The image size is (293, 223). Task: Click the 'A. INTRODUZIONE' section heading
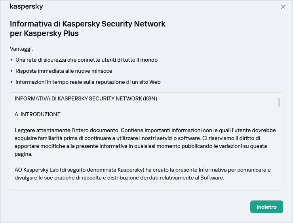tap(38, 114)
